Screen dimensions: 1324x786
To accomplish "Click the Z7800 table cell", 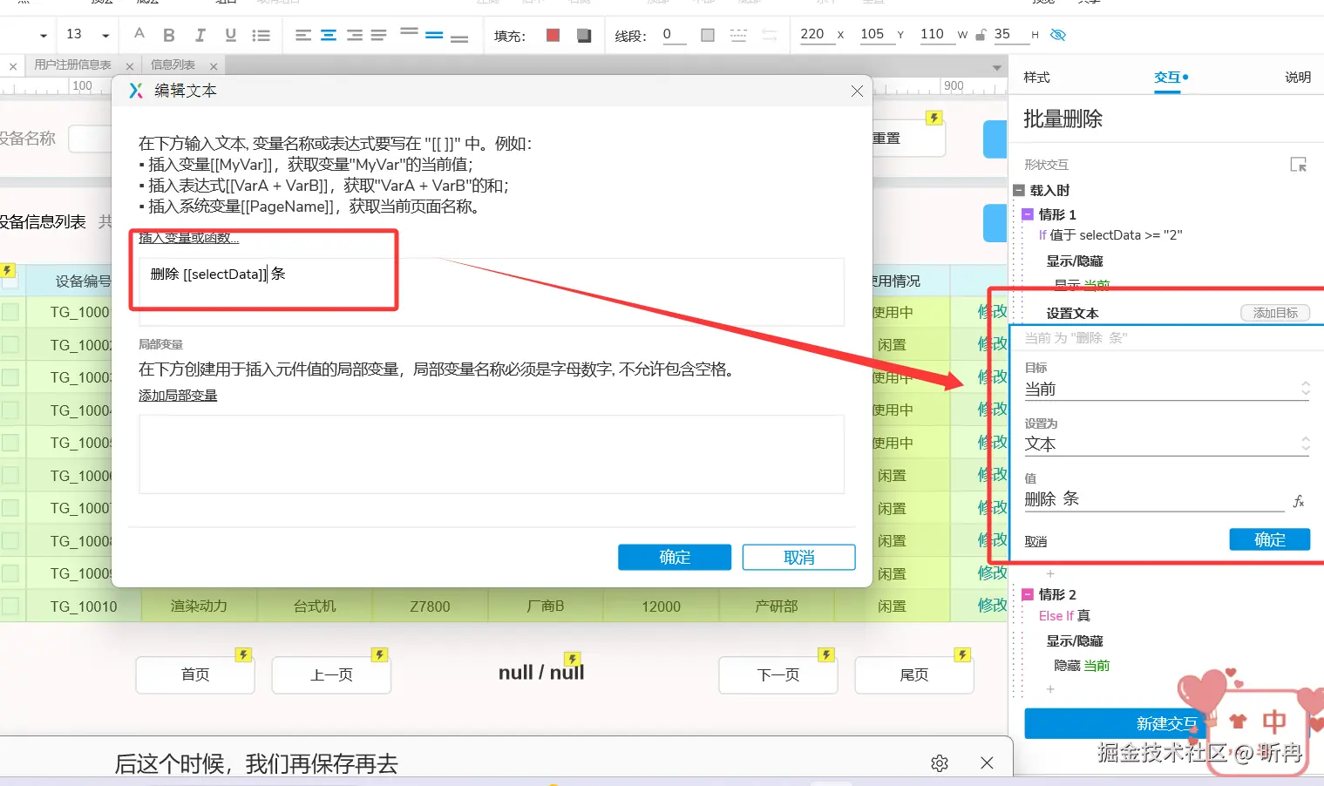I will (x=430, y=606).
